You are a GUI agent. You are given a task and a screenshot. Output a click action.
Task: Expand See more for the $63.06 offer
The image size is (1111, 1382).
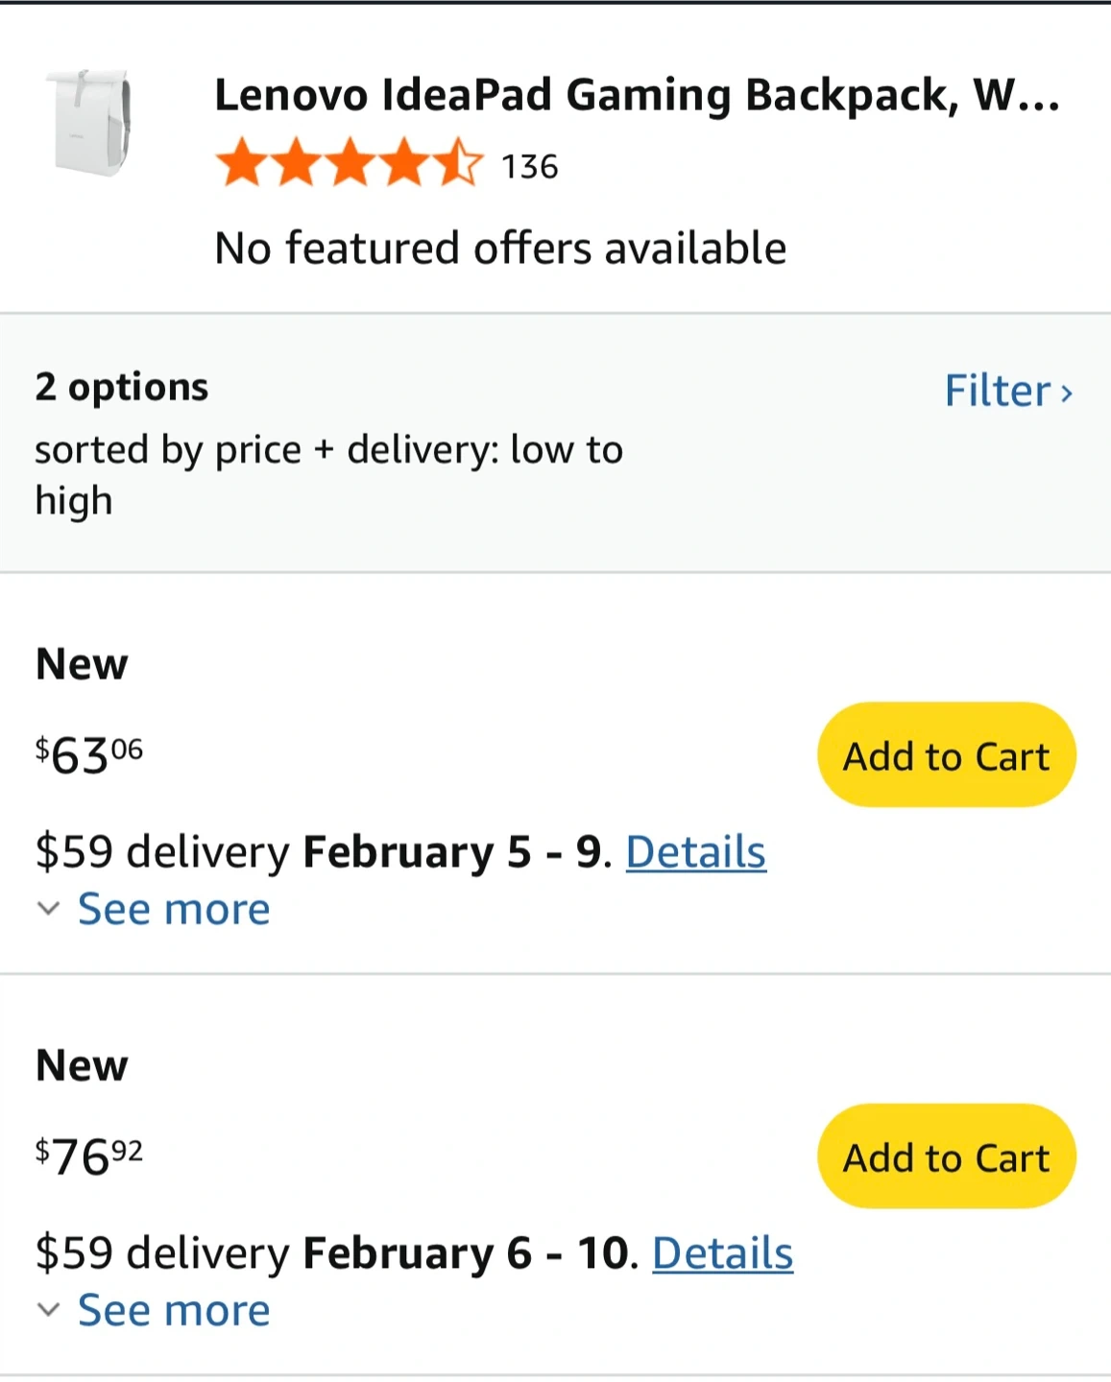[174, 908]
